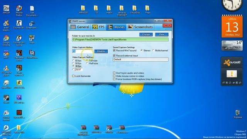Viewport: 247px width, 139px height.
Task: Switch to the Screenshots tab
Action: [x=140, y=27]
